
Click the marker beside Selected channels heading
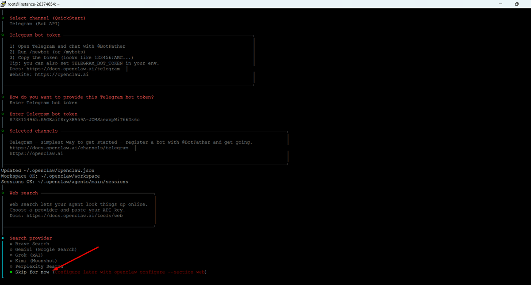pyautogui.click(x=3, y=131)
